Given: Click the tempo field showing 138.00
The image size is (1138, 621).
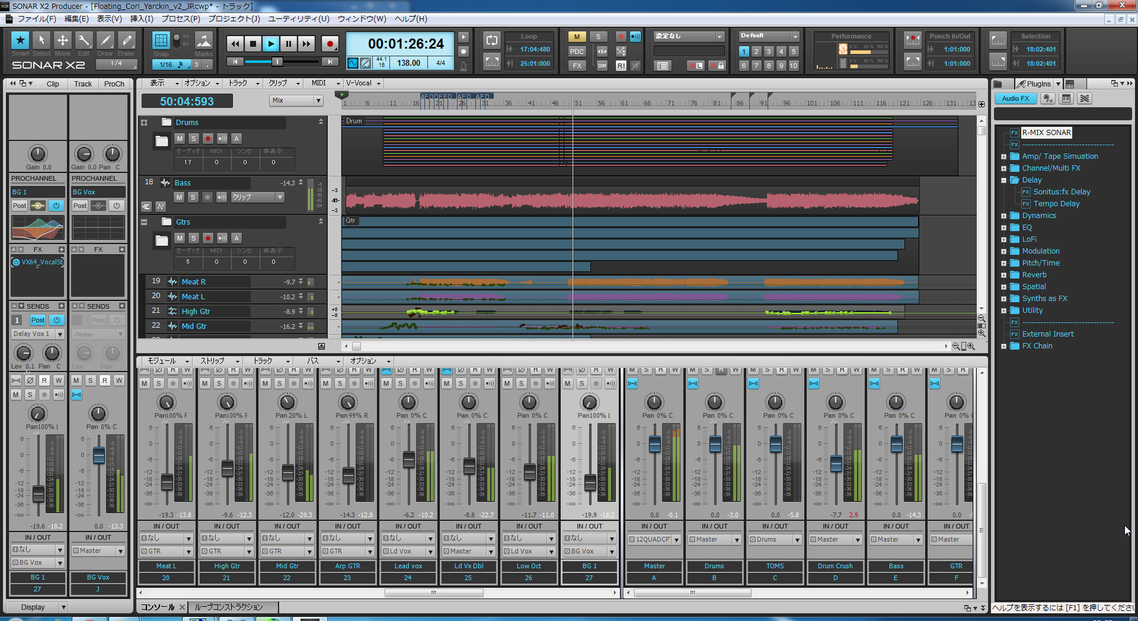Looking at the screenshot, I should click(x=408, y=63).
